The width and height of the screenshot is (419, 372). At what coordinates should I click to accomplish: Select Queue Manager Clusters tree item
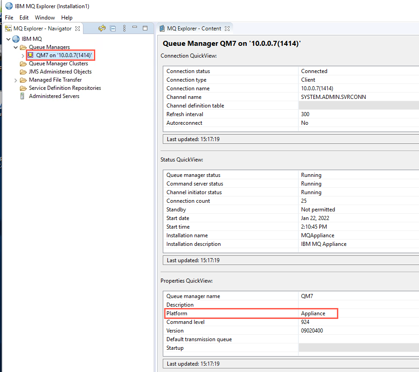click(x=58, y=64)
